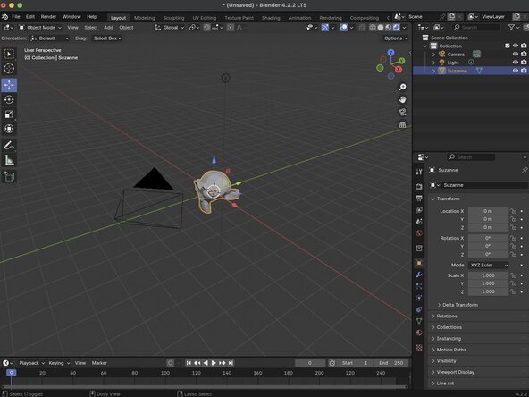Open the View Layer properties tab

click(x=419, y=210)
